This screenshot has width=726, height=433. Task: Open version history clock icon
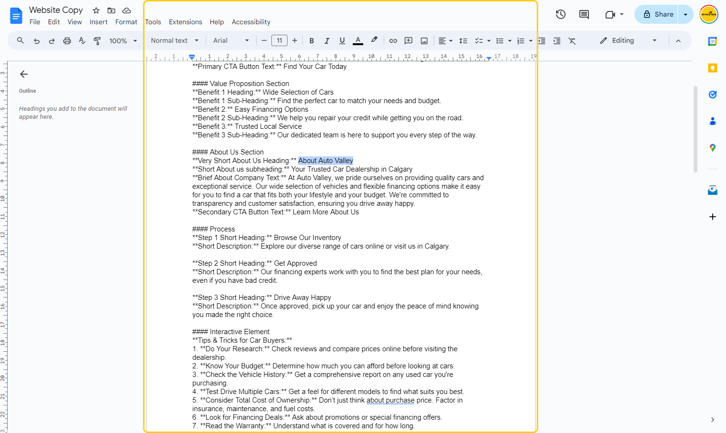tap(561, 14)
